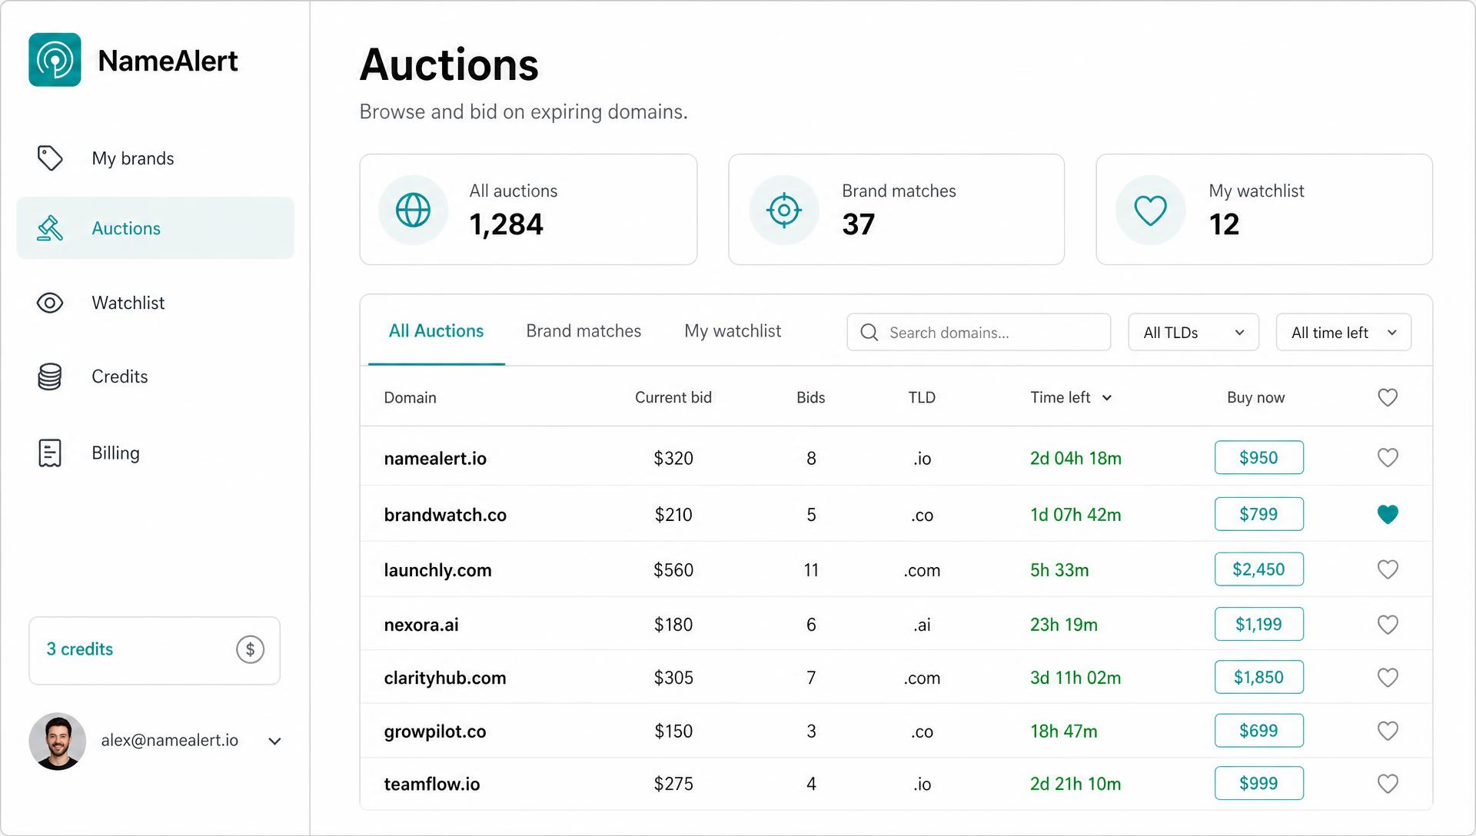The height and width of the screenshot is (836, 1476).
Task: Click the teamflow.io domain name
Action: point(432,784)
